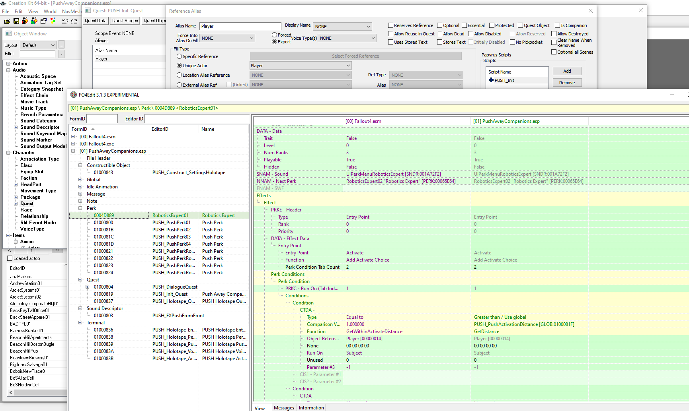Image resolution: width=689 pixels, height=411 pixels.
Task: Select the Specific Reference radio button
Action: pyautogui.click(x=180, y=56)
